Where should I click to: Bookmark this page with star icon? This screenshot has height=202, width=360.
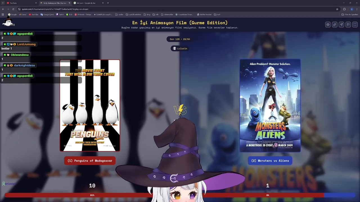[x=337, y=9]
